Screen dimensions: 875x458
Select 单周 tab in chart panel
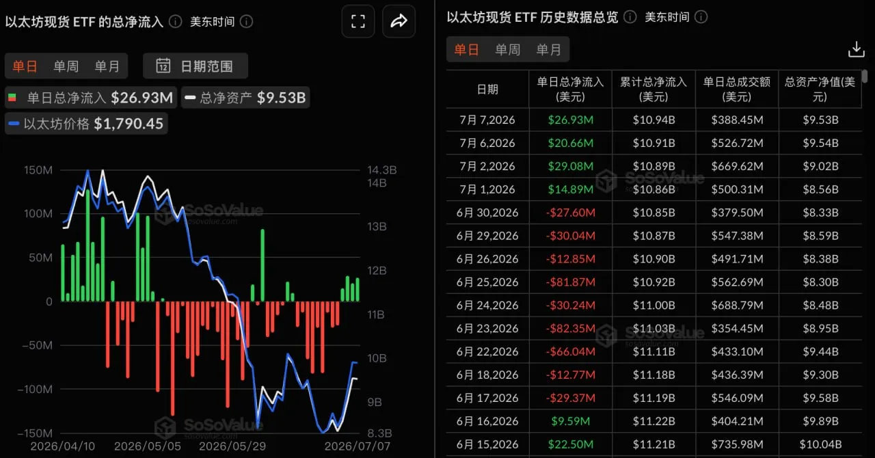click(66, 66)
